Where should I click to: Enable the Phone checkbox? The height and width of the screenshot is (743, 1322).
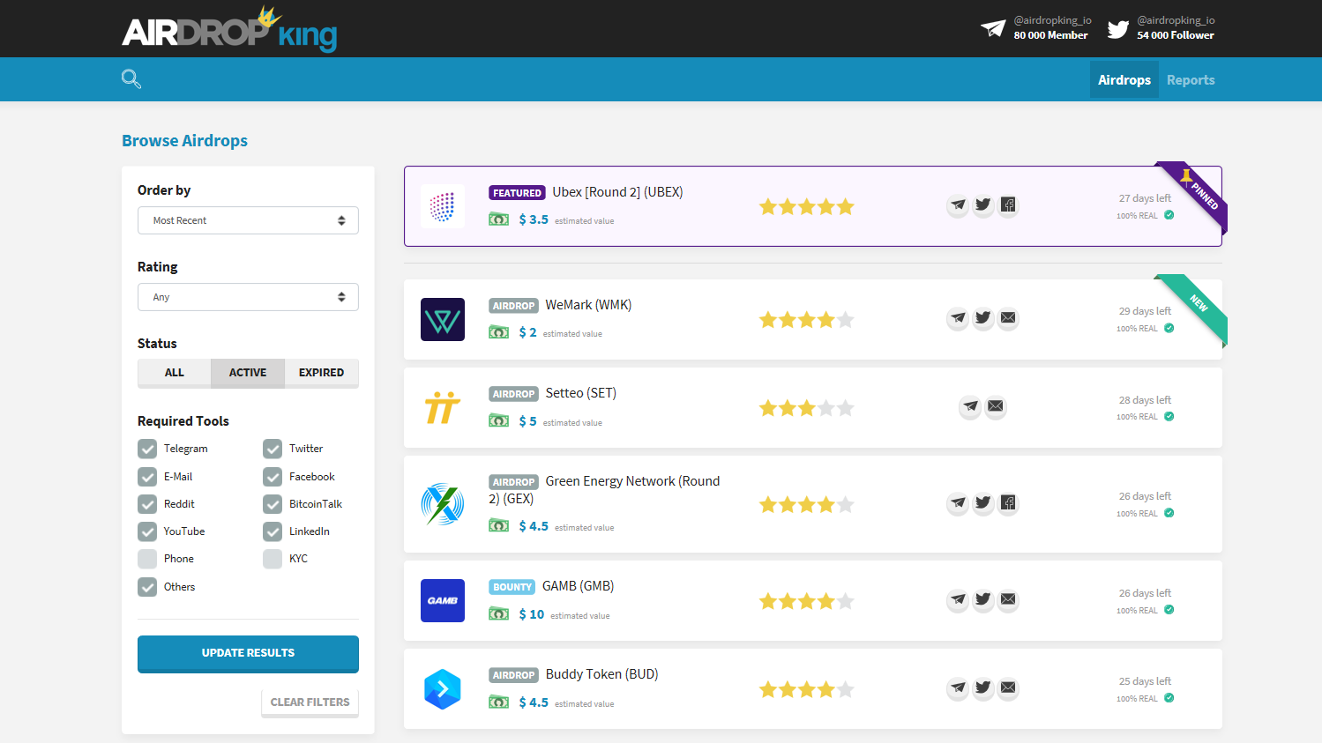[147, 559]
